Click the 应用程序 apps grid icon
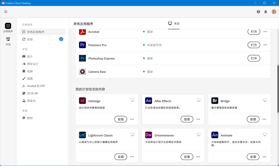 coord(8,26)
